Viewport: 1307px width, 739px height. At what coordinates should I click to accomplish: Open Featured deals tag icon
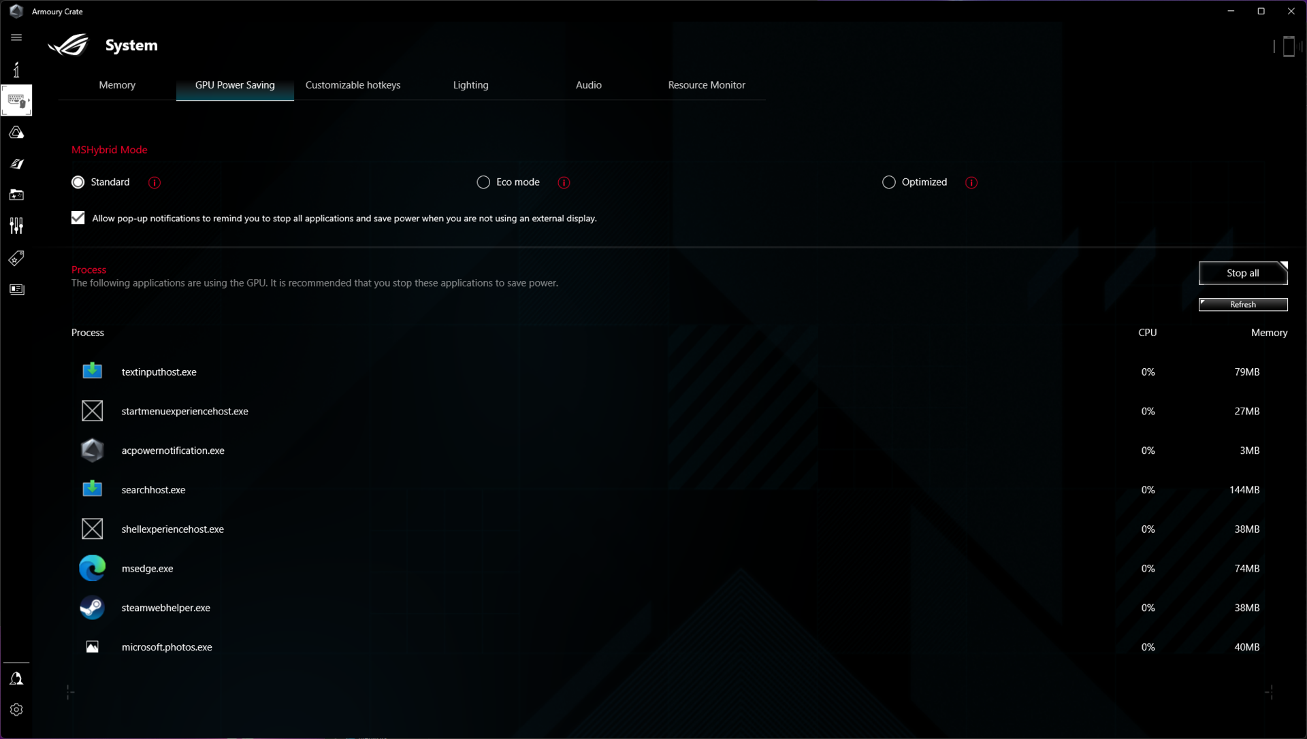point(16,258)
